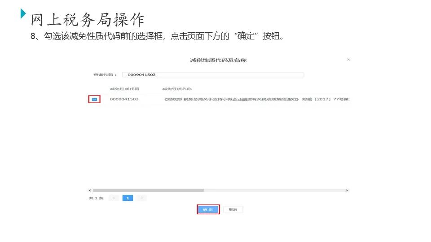Click the horizontal scrollbar thumb
The width and height of the screenshot is (431, 242).
pos(149,190)
